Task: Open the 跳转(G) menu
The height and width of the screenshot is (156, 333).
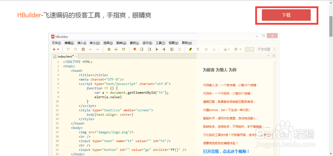Action: click(x=121, y=43)
